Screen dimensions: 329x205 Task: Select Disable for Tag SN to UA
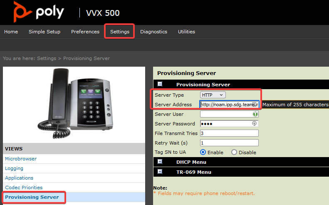234,152
